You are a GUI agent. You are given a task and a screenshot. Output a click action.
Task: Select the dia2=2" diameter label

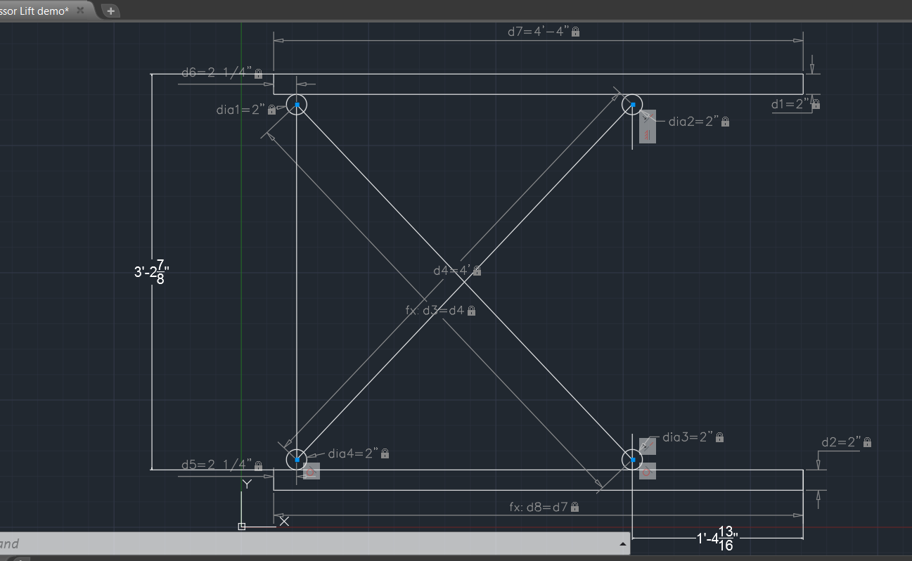[693, 121]
